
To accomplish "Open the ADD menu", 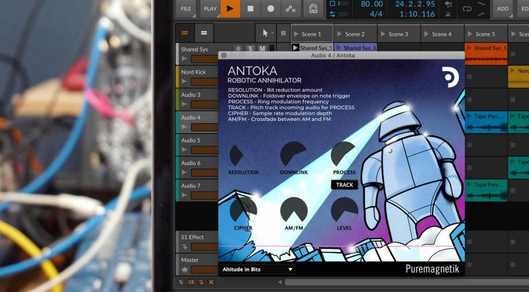I will tap(502, 9).
